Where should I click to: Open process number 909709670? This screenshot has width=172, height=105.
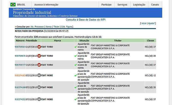click(20, 56)
